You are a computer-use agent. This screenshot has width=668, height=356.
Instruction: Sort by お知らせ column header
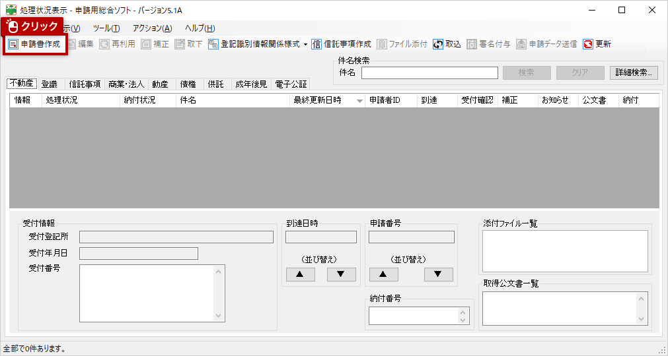(558, 101)
